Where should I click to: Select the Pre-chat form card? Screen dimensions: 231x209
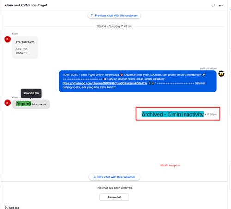(x=25, y=48)
